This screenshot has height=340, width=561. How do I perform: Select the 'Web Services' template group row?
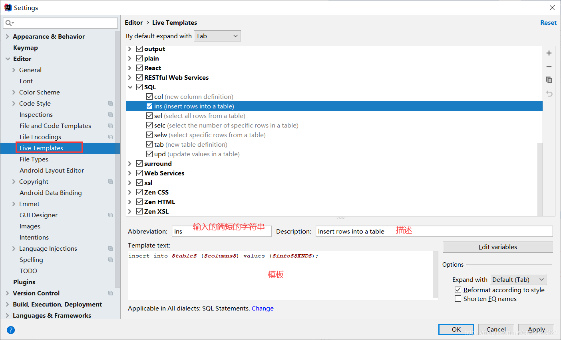(334, 173)
